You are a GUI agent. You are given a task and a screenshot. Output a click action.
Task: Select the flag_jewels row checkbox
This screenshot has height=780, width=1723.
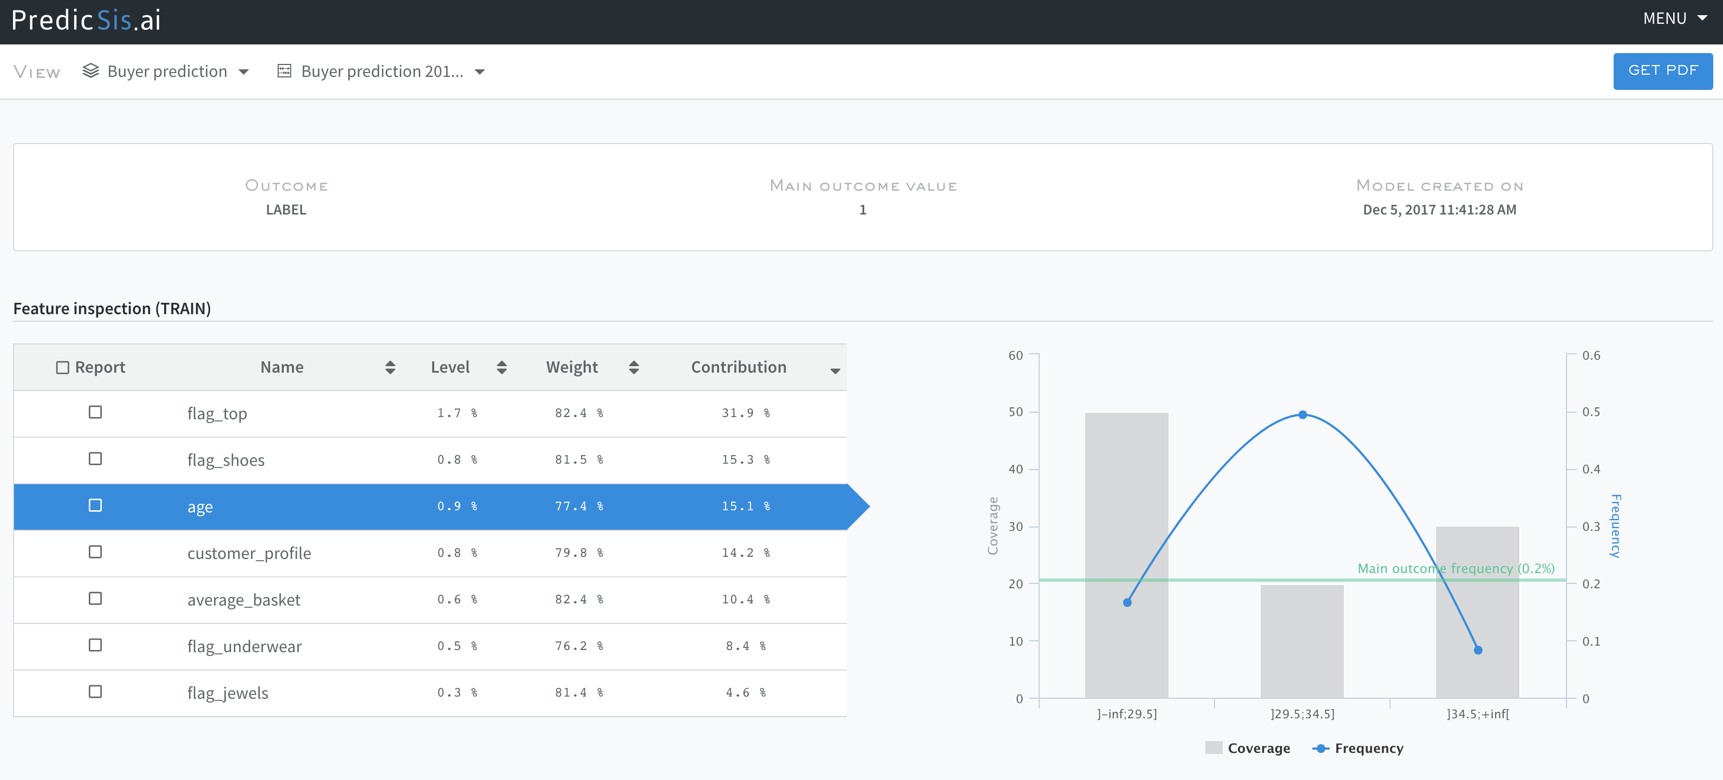click(95, 692)
